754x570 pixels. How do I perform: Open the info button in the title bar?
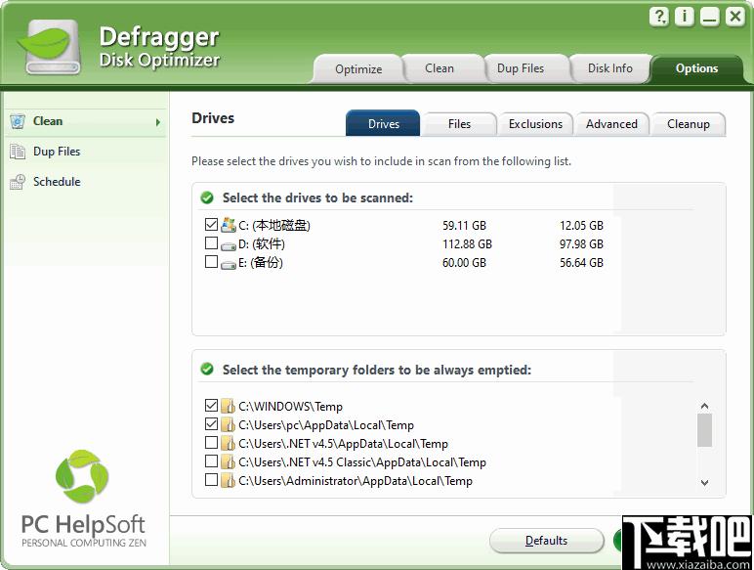point(684,17)
